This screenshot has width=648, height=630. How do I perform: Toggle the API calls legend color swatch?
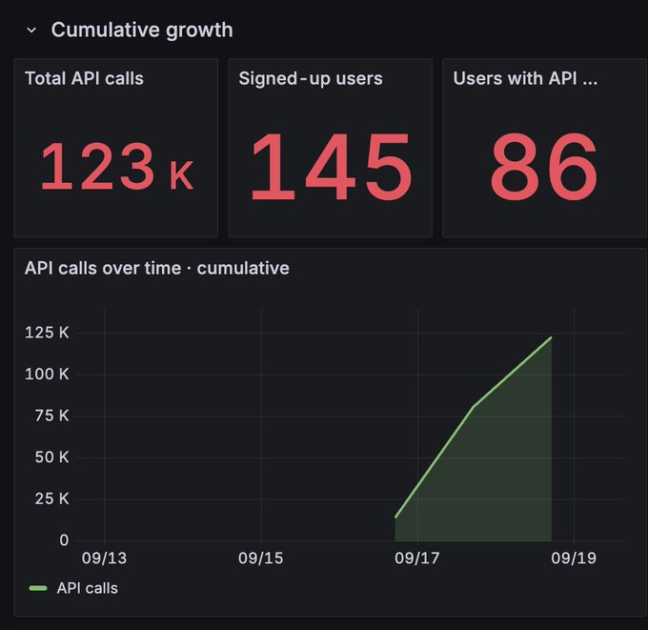(38, 588)
